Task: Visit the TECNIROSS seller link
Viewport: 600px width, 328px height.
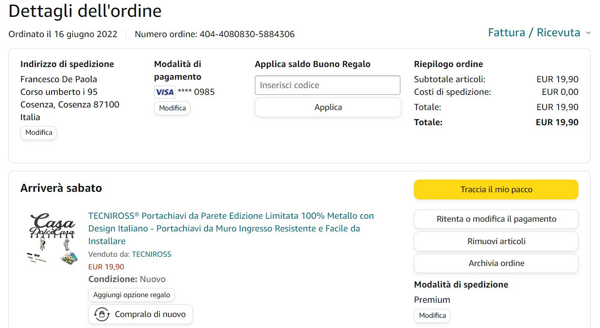Action: [151, 254]
